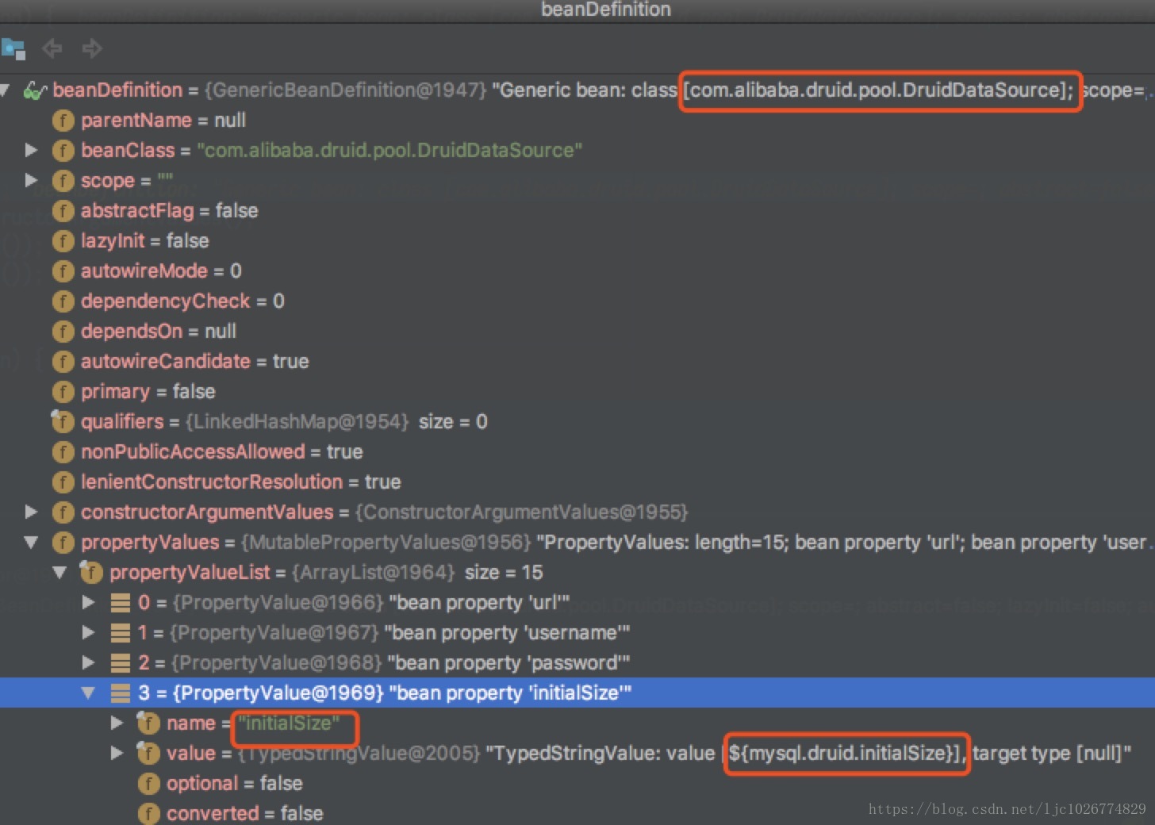The width and height of the screenshot is (1155, 825).
Task: Collapse the propertyValues node
Action: (x=31, y=543)
